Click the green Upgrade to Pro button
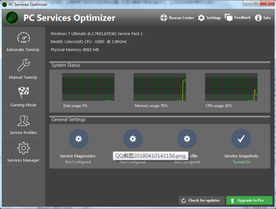The image size is (276, 209). coord(249,200)
